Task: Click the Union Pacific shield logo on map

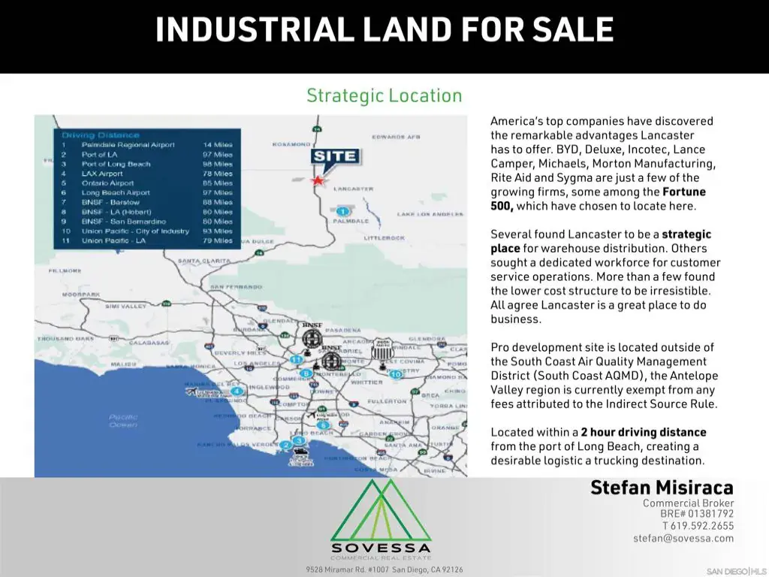Action: (x=382, y=349)
